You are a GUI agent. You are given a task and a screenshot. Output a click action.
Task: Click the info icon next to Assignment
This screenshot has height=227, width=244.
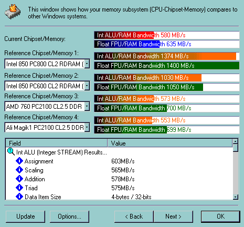click(19, 161)
